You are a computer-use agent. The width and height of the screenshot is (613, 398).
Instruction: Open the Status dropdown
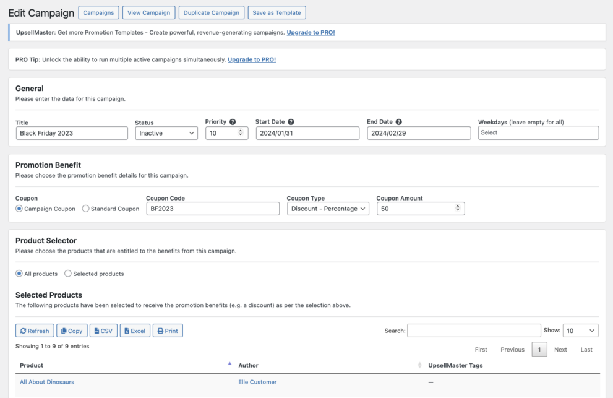tap(166, 132)
